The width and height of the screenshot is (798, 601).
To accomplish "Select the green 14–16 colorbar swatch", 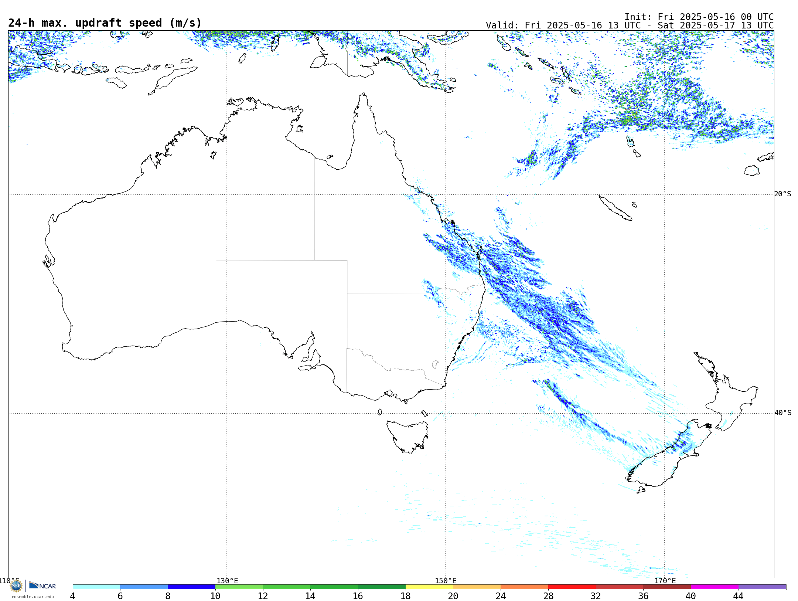I will tap(334, 587).
